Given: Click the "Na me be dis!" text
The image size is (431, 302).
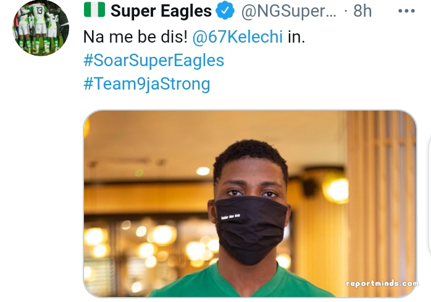Looking at the screenshot, I should click(x=135, y=36).
